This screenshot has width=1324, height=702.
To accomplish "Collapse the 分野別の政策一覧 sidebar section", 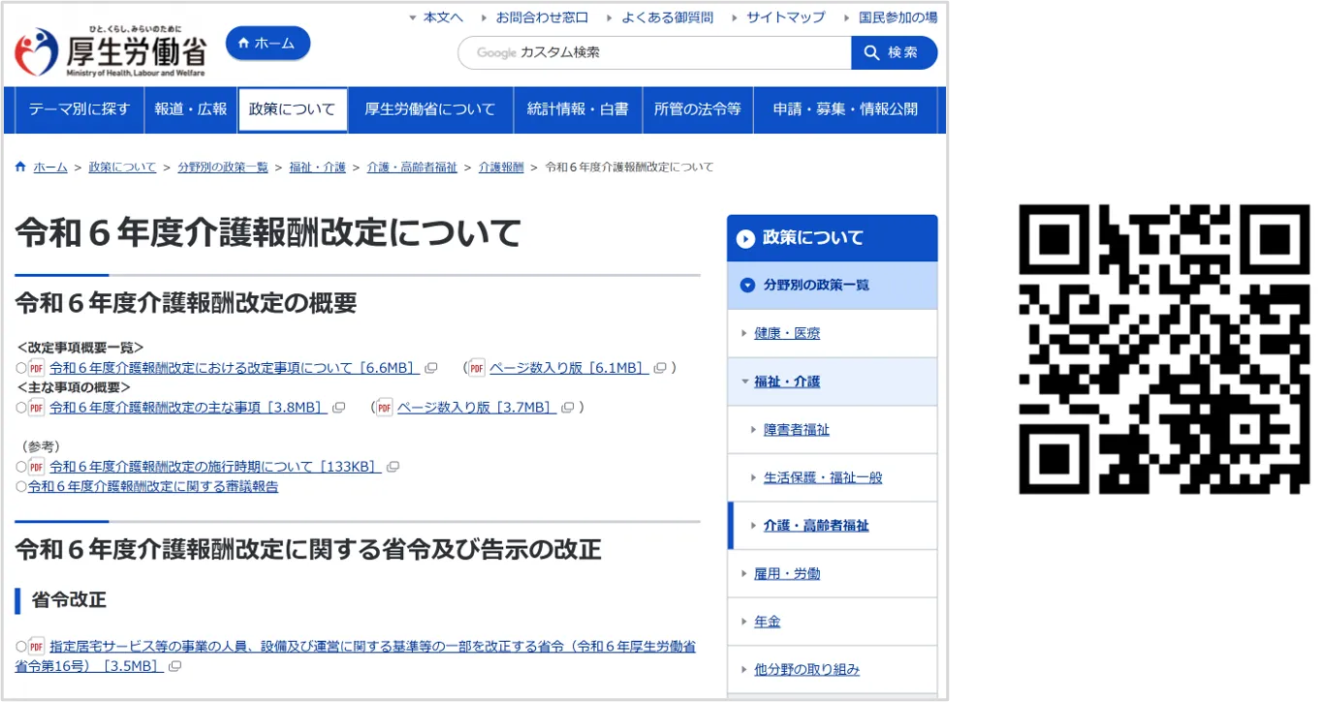I will coord(833,286).
